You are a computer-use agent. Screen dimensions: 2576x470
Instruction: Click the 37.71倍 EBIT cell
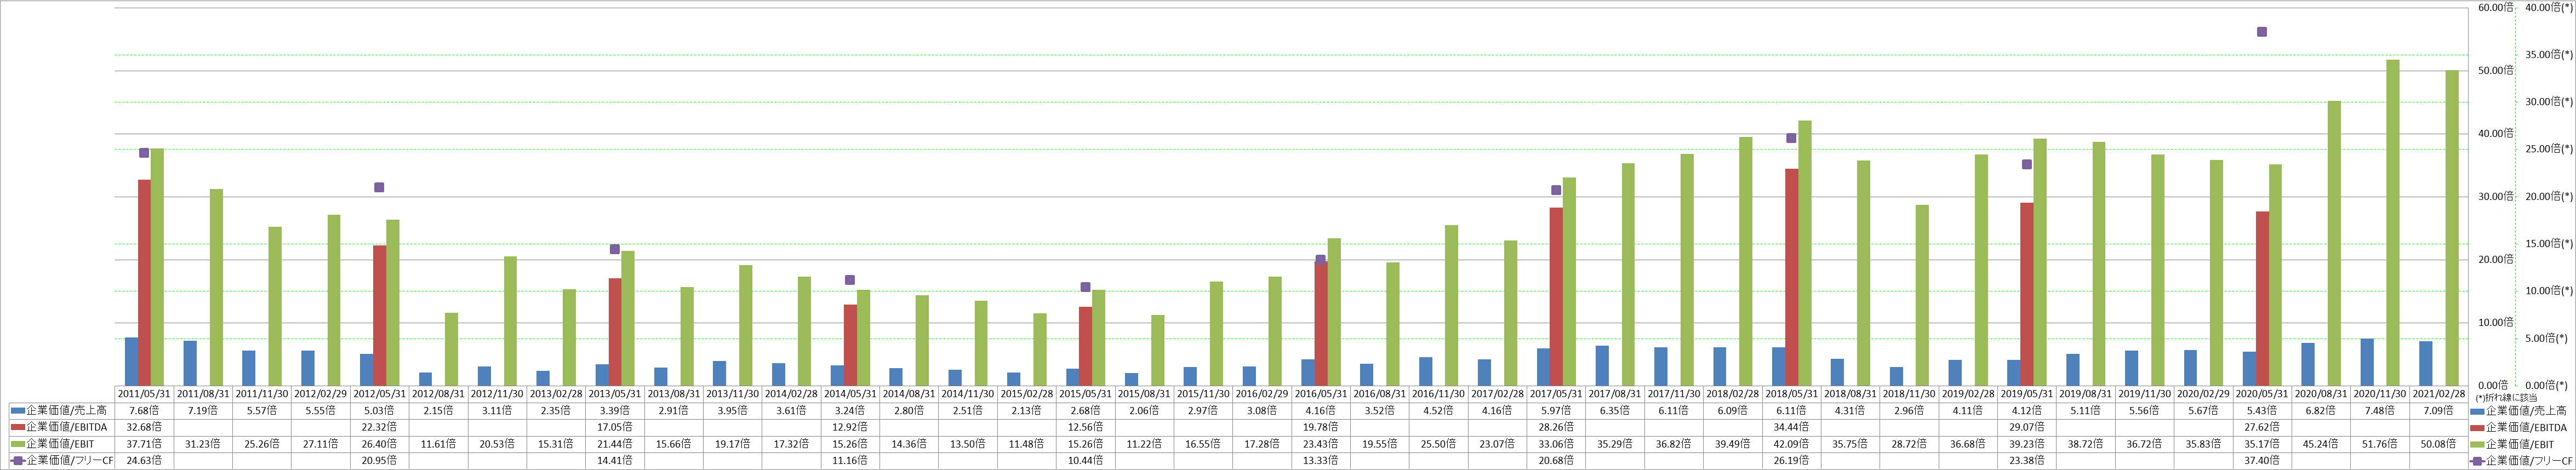tap(145, 444)
